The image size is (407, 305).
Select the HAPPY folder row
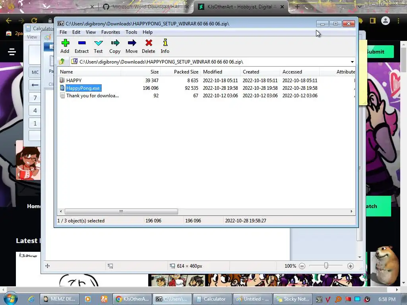pos(206,80)
